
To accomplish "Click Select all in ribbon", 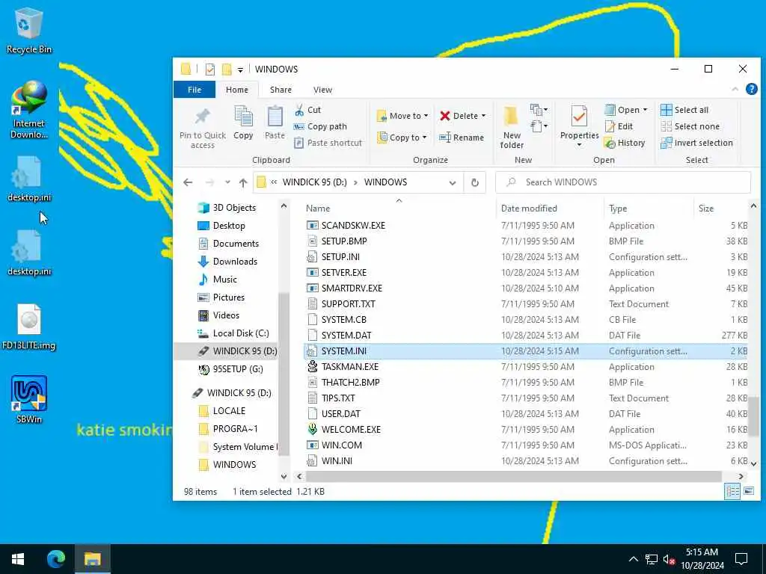I will 684,110.
